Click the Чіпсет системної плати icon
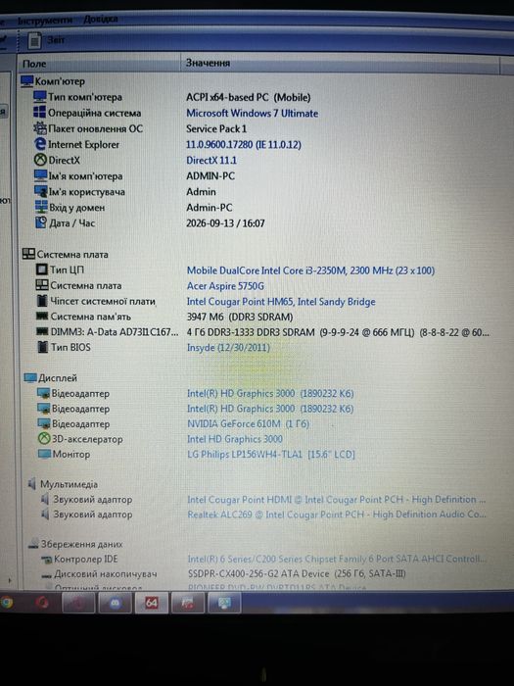This screenshot has width=514, height=686. click(42, 301)
